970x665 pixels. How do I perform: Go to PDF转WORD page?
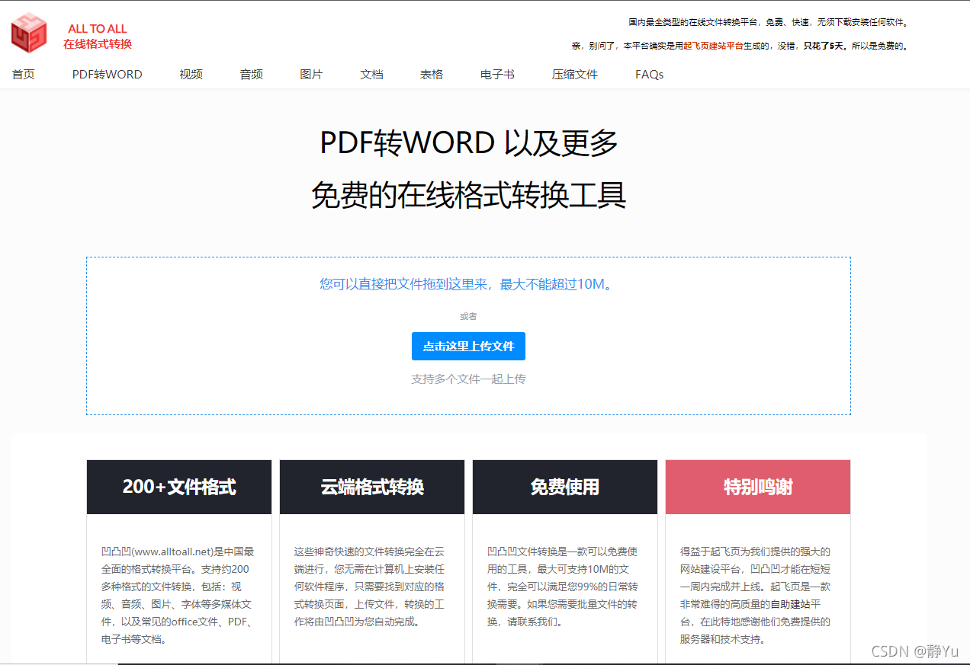click(108, 75)
